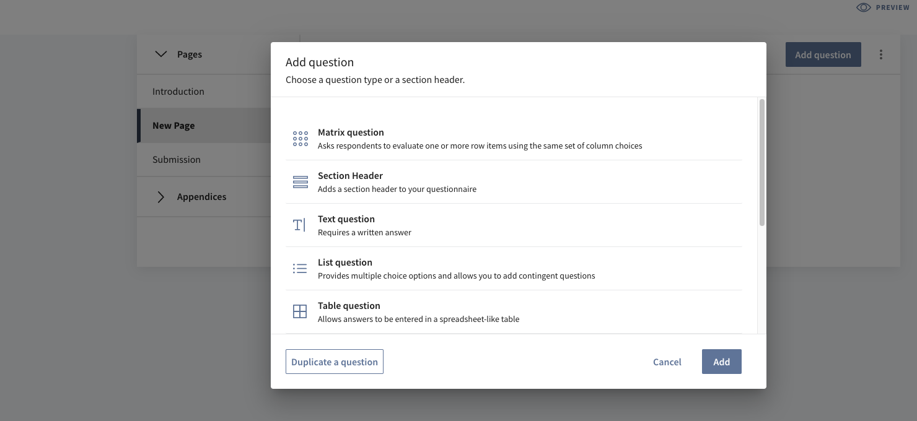The width and height of the screenshot is (917, 421).
Task: Click the Matrix question grid icon
Action: pos(300,139)
